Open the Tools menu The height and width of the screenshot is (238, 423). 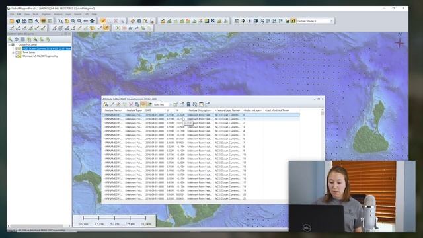[35, 14]
